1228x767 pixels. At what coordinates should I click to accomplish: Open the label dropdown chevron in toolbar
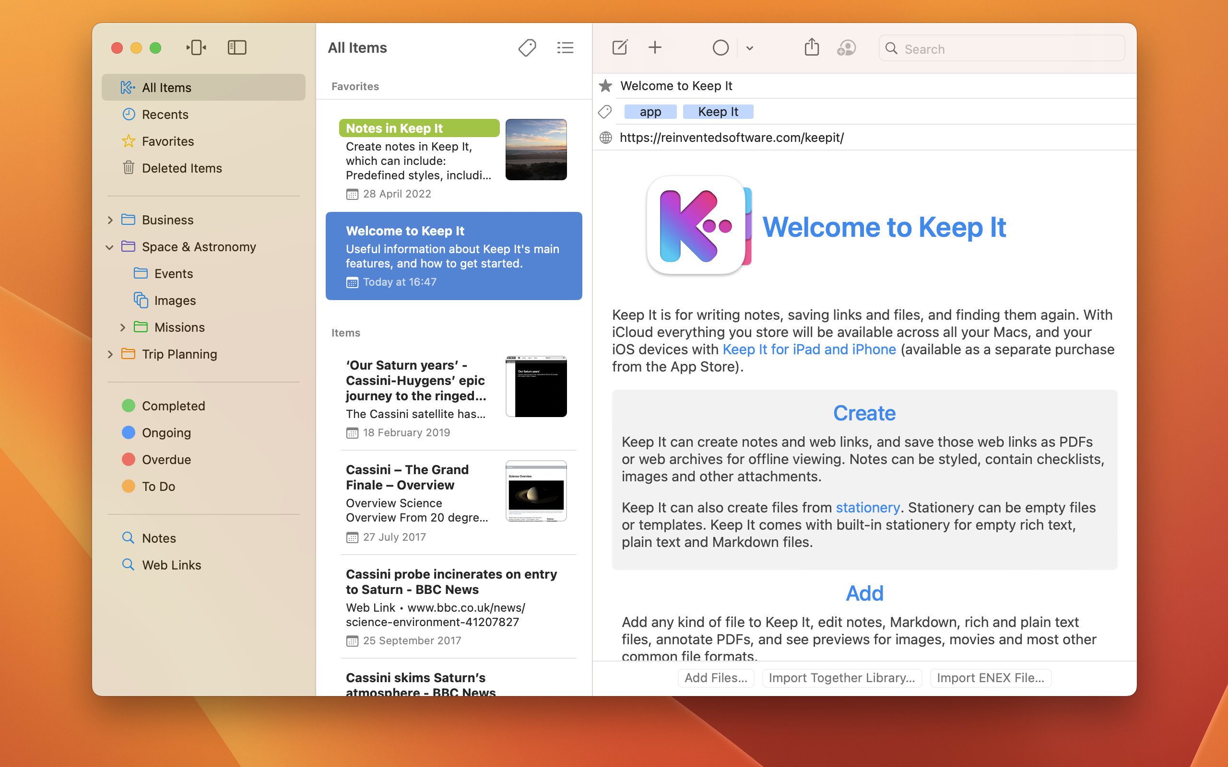(x=749, y=49)
